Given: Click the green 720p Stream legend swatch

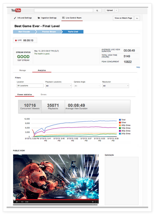Looking at the screenshot, I should click(x=120, y=128).
